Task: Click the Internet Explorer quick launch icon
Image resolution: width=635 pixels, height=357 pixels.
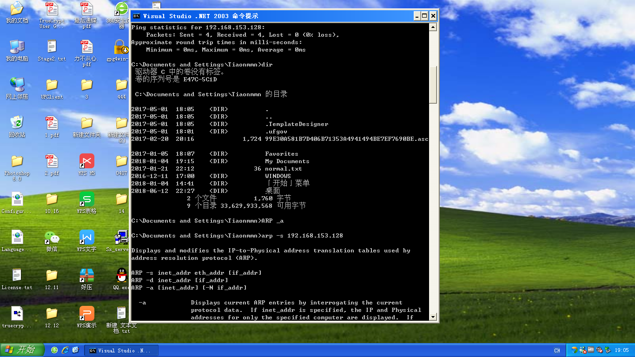Action: pos(65,350)
